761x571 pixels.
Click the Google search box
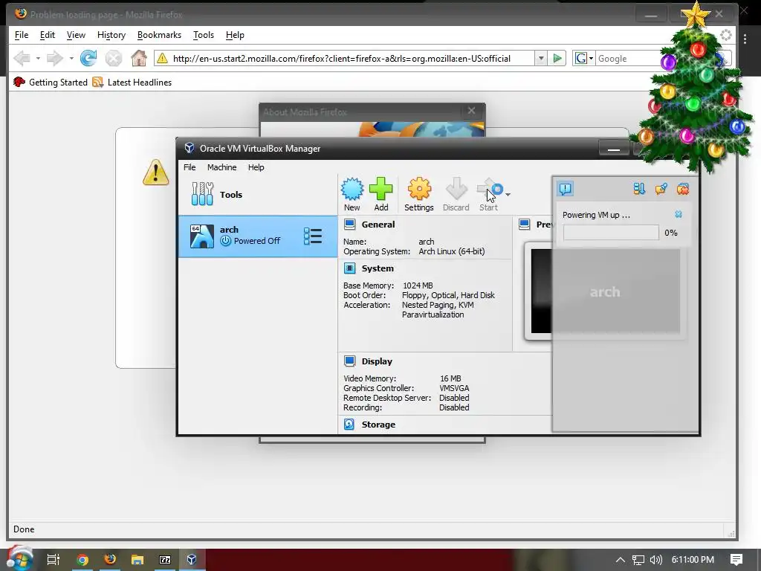(629, 58)
